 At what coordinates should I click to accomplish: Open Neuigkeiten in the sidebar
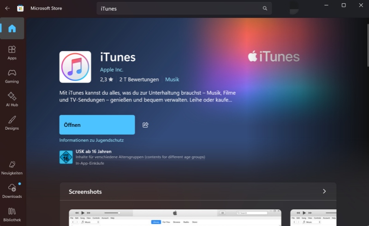12,168
